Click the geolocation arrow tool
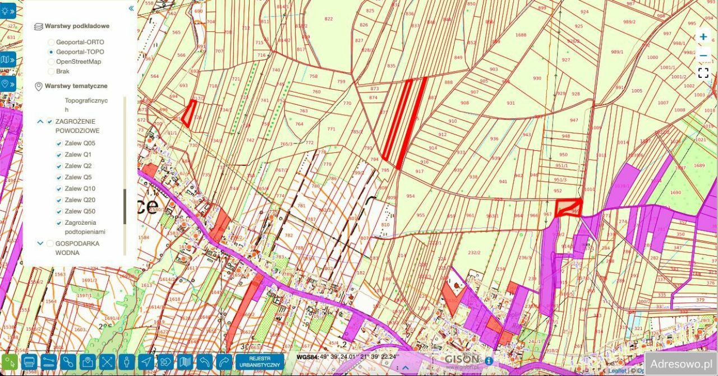718x376 pixels. coord(146,363)
